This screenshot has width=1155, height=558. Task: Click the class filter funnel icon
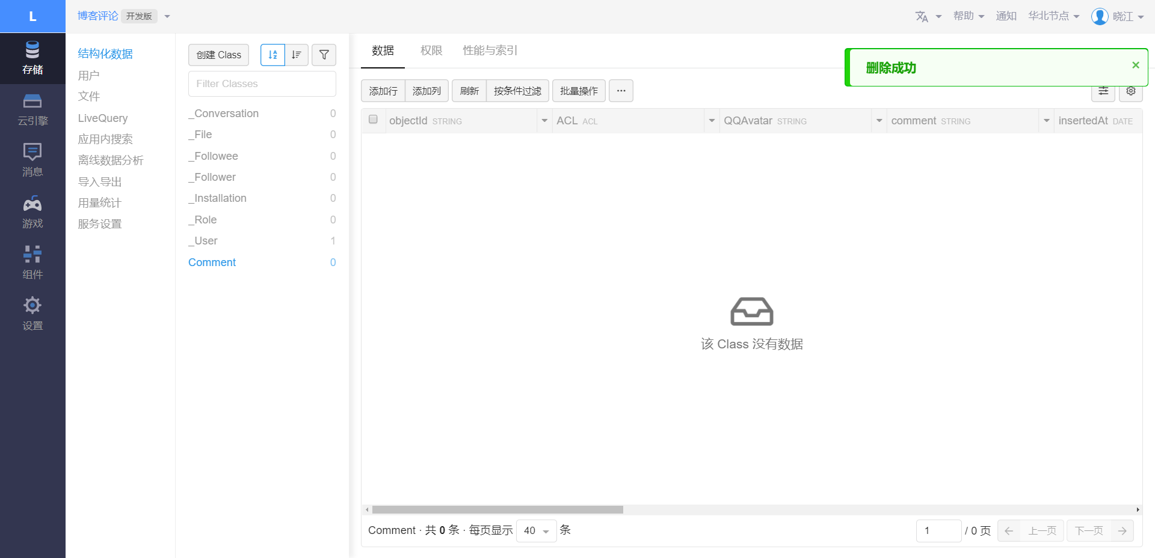(x=324, y=55)
